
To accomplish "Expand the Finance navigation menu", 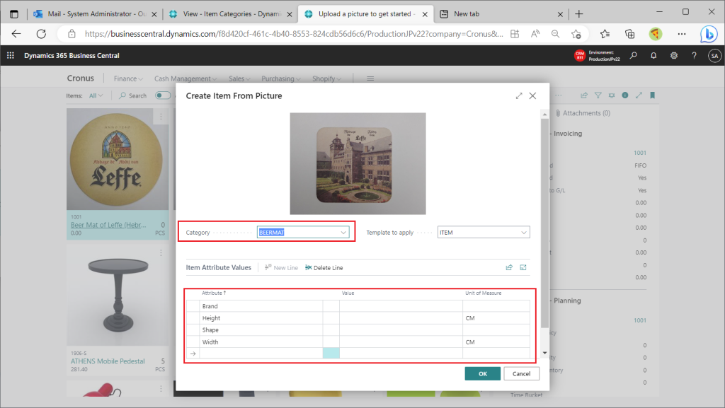I will 128,79.
